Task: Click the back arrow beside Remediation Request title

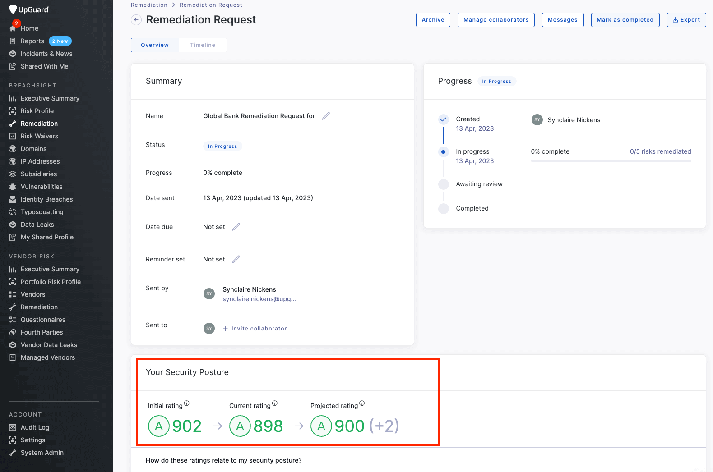Action: (x=136, y=20)
